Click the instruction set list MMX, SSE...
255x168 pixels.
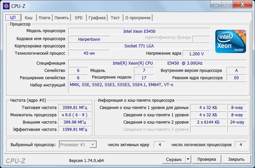click(x=157, y=87)
